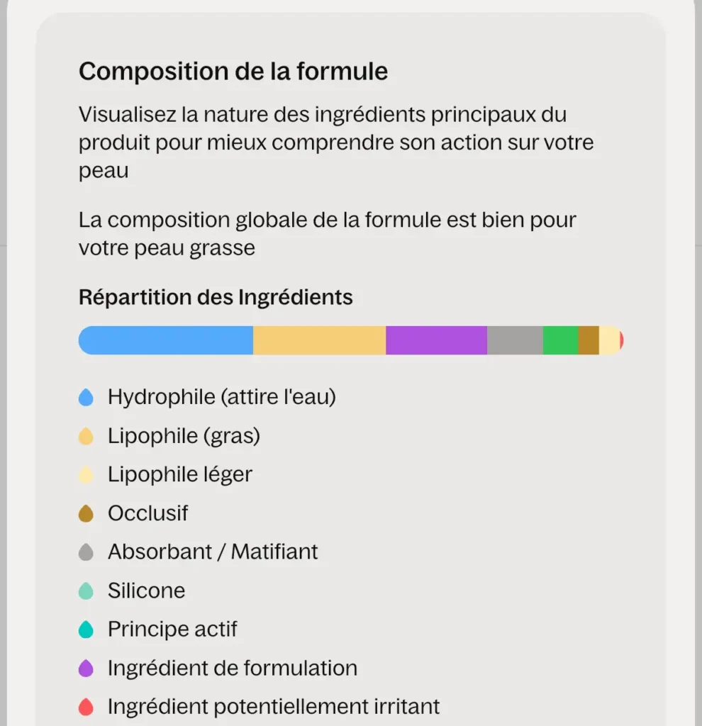Click the purple Ingrédient de formulation droplet

coord(86,668)
